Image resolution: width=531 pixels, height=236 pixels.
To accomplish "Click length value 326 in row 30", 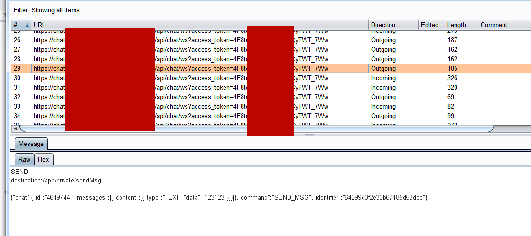I will pyautogui.click(x=452, y=78).
